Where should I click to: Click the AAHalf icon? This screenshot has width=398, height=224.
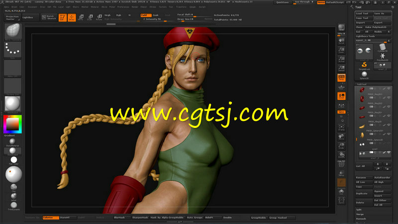(x=341, y=69)
